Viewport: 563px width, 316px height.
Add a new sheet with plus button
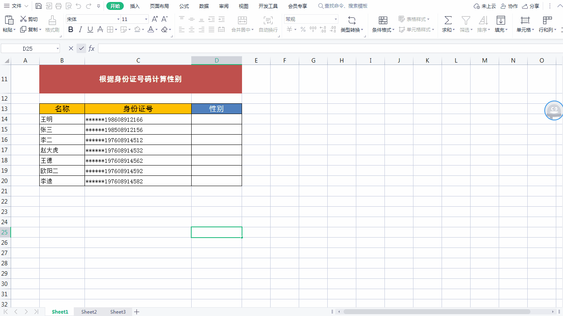(137, 312)
